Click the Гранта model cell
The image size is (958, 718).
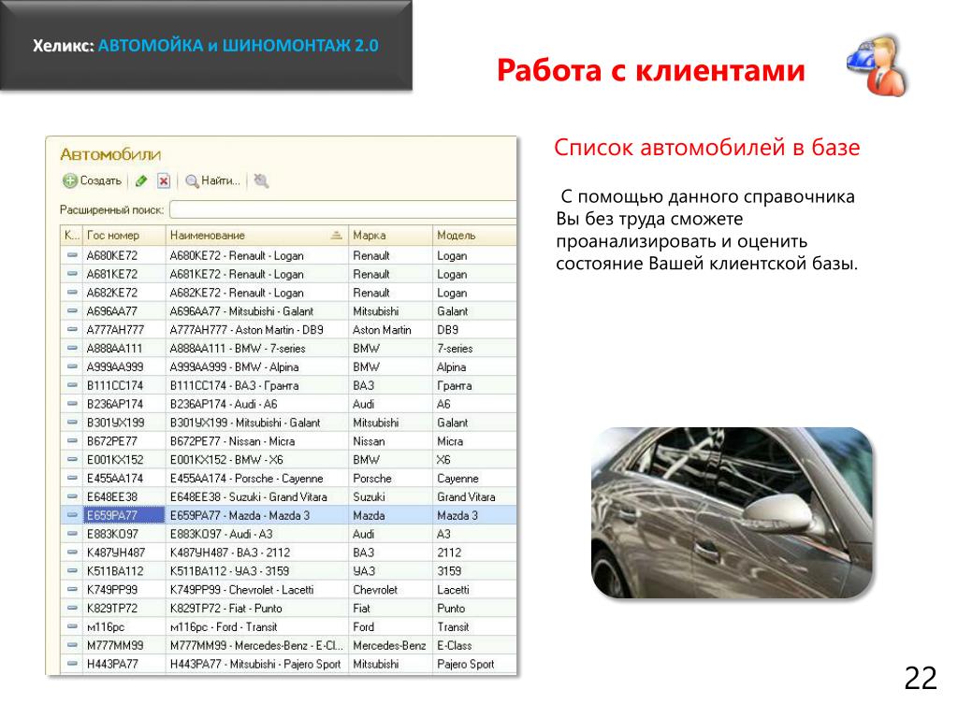474,385
